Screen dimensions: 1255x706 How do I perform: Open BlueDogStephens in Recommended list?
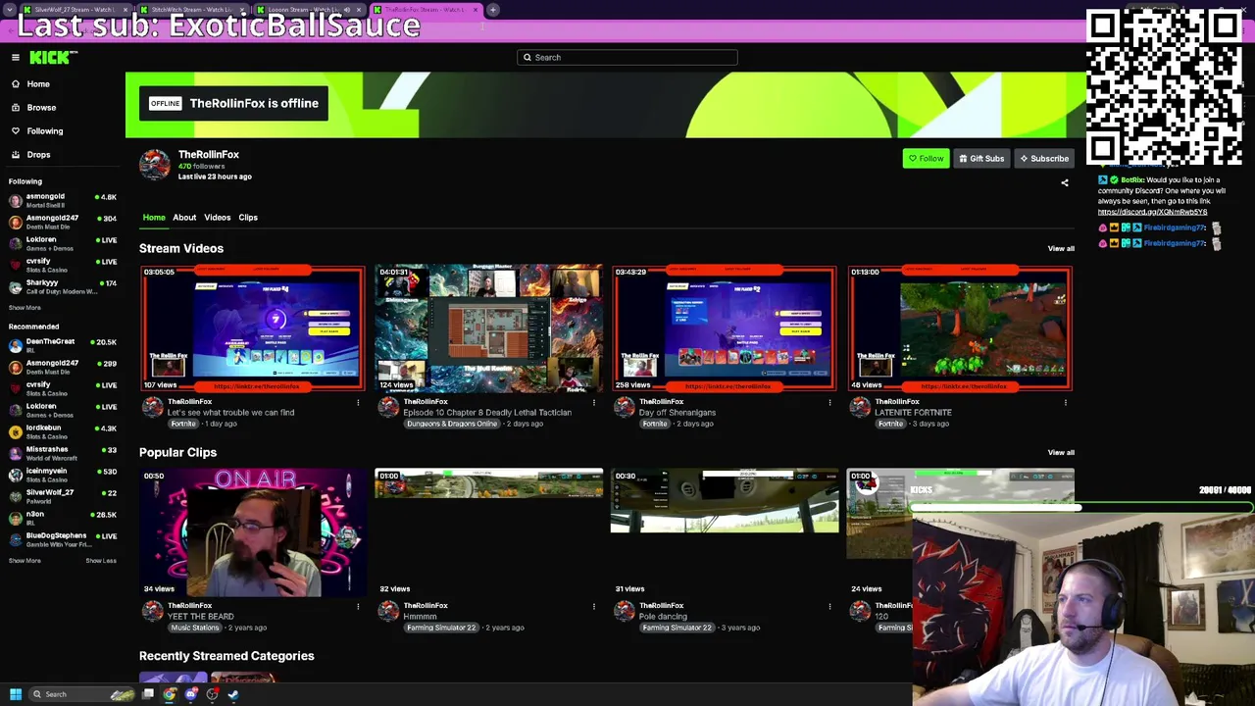click(x=63, y=539)
